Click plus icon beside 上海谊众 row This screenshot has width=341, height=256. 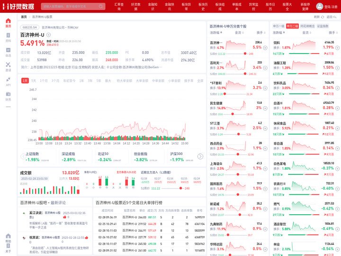coord(265,169)
